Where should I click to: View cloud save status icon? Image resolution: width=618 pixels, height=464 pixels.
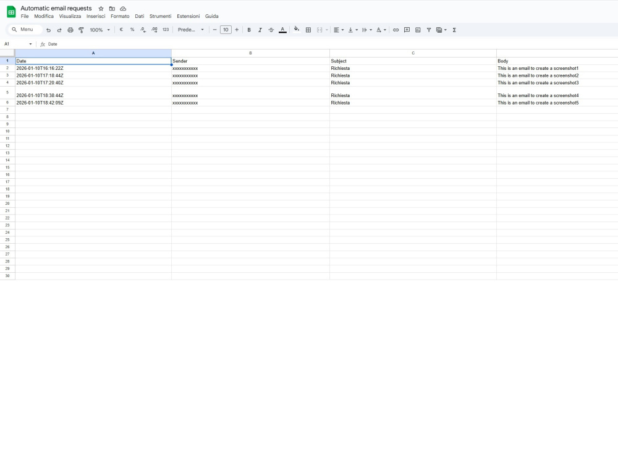[123, 8]
